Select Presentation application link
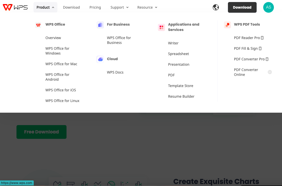282x186 pixels. [x=179, y=64]
